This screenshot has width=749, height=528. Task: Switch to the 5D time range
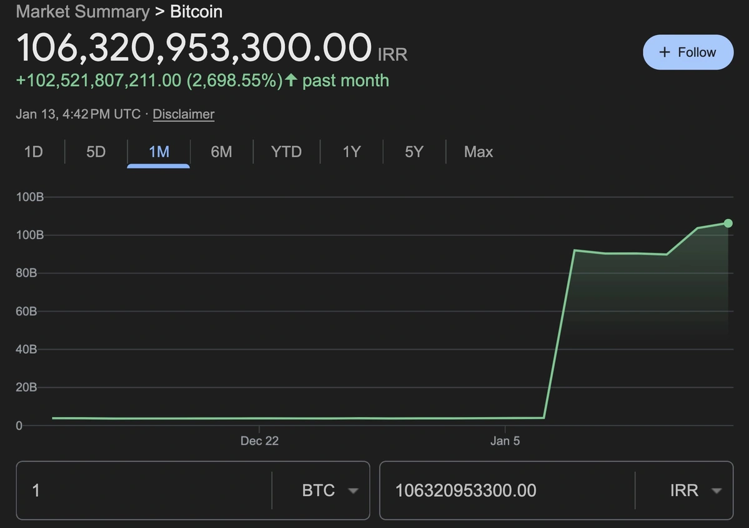pos(96,152)
